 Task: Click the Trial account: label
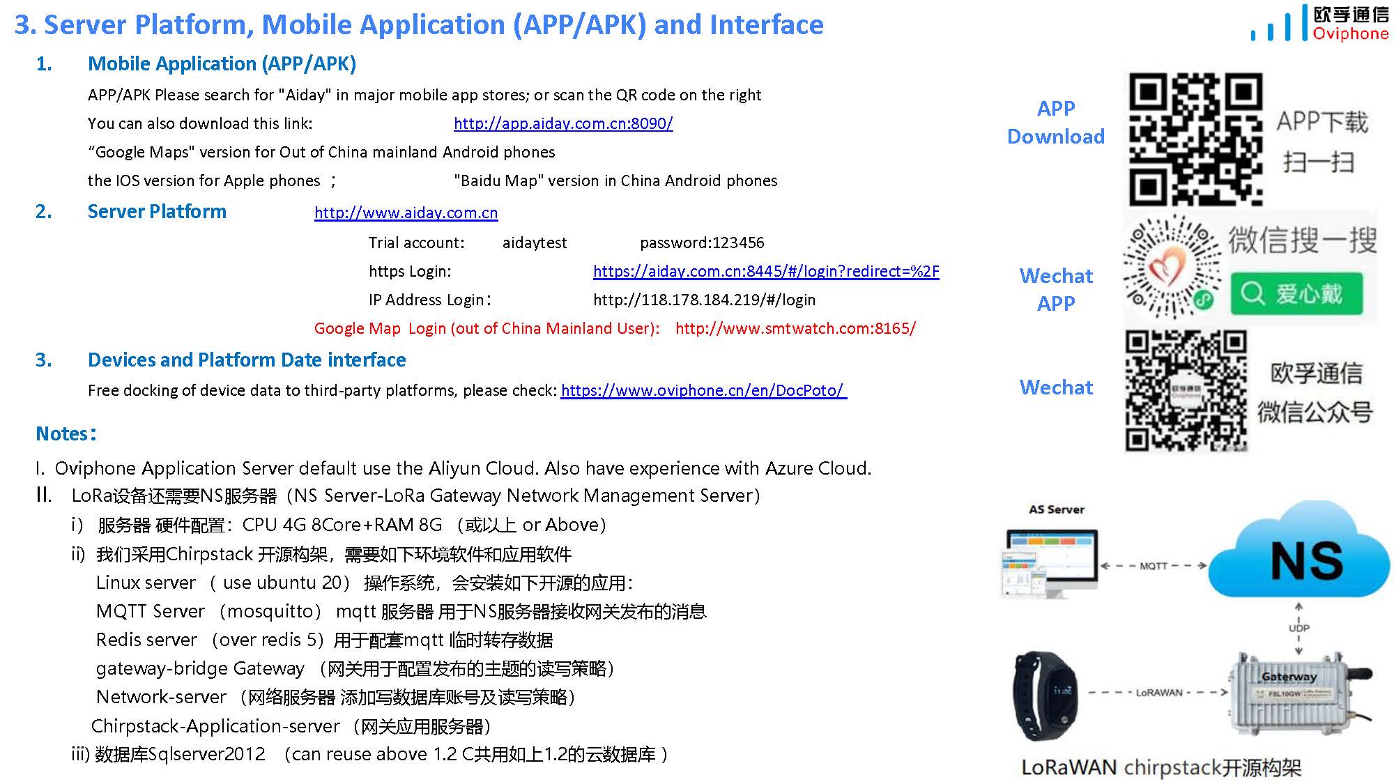416,243
